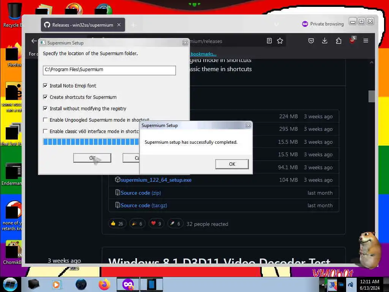Go back with Firefox back arrow
Image resolution: width=389 pixels, height=292 pixels.
click(x=34, y=41)
